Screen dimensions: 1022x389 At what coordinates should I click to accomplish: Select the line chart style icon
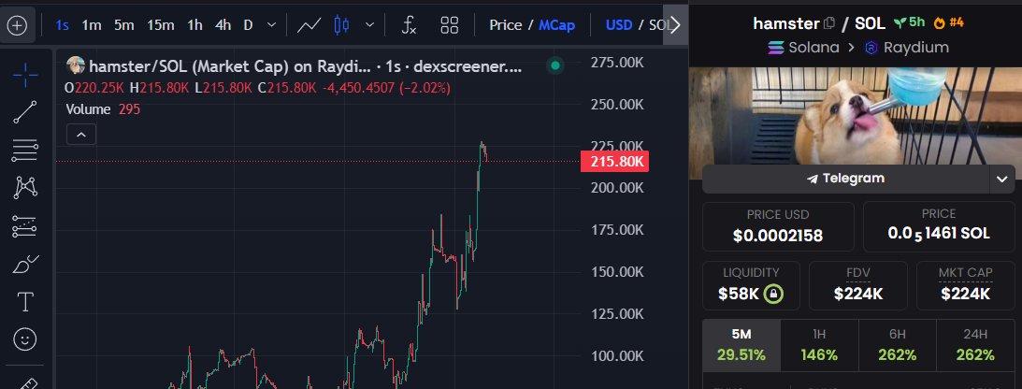[309, 25]
